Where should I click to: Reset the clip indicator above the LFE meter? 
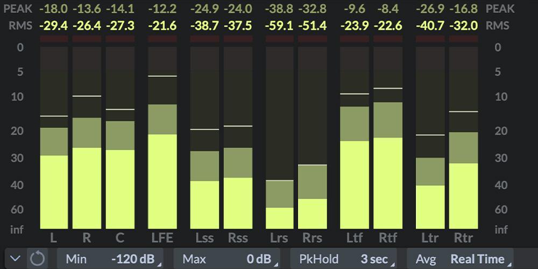click(162, 39)
